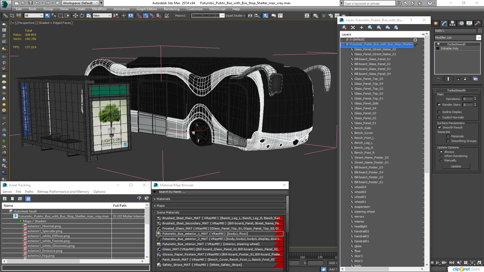Click the Iterations value field
Image resolution: width=484 pixels, height=272 pixels.
click(x=468, y=99)
